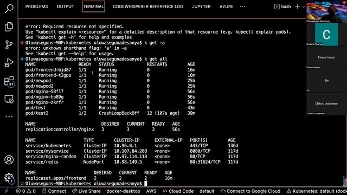Screen dimensions: 347x195
Task: Click port text 8080/TCP
Action: tap(200, 151)
